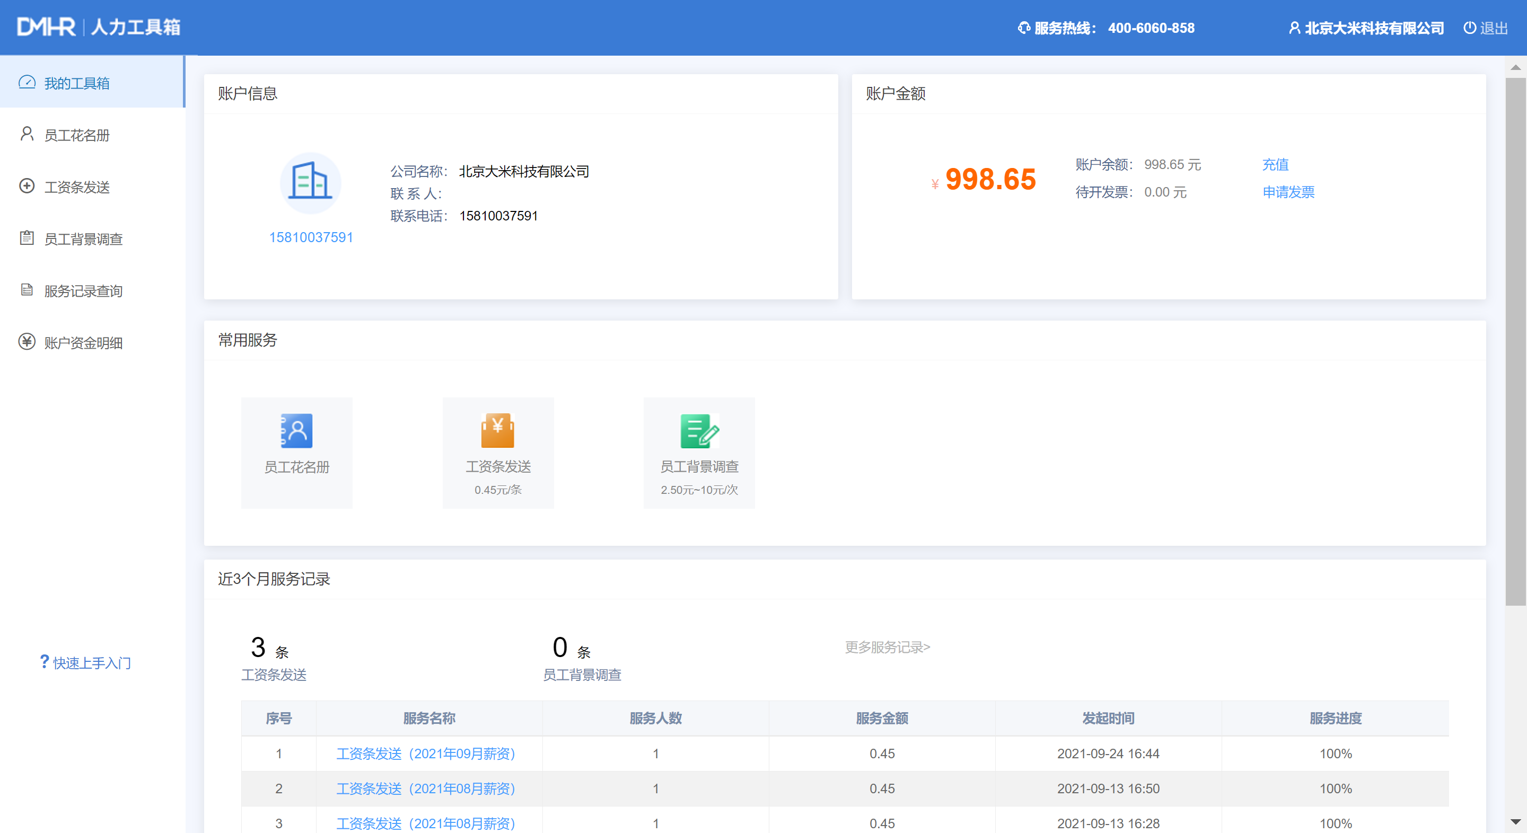
Task: Click the green 员工背景调查 notepad icon
Action: pyautogui.click(x=699, y=431)
